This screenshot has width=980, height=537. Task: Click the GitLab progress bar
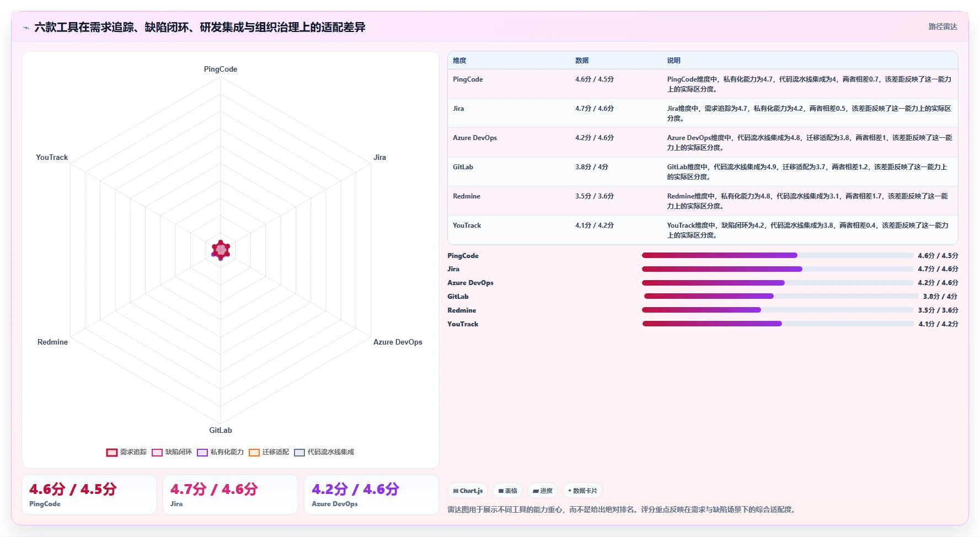(x=780, y=296)
